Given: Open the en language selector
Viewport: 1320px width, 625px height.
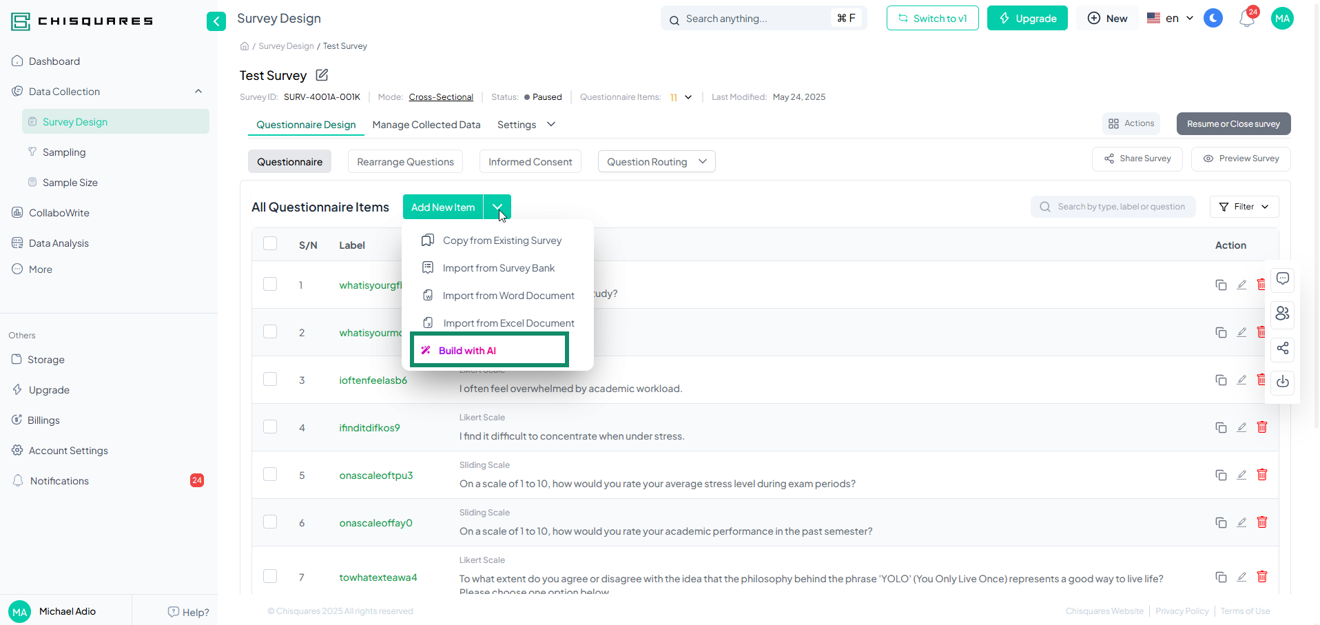Looking at the screenshot, I should coord(1170,19).
